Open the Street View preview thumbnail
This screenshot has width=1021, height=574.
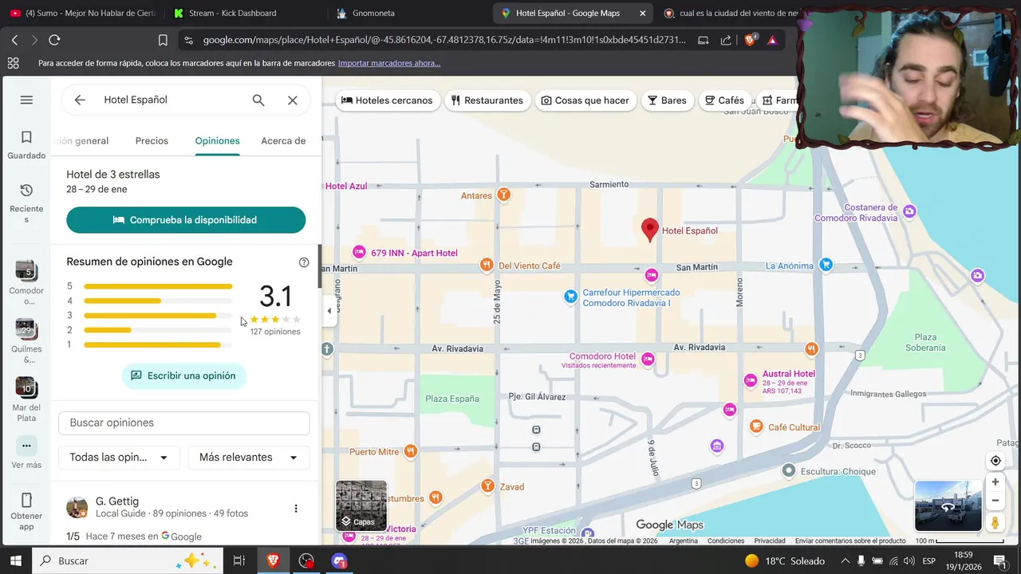[x=948, y=505]
